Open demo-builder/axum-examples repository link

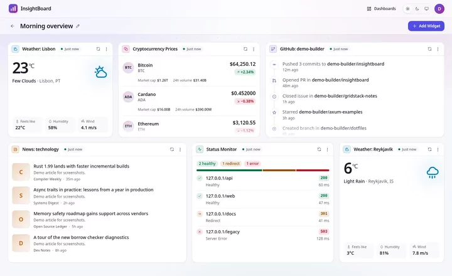[331, 112]
